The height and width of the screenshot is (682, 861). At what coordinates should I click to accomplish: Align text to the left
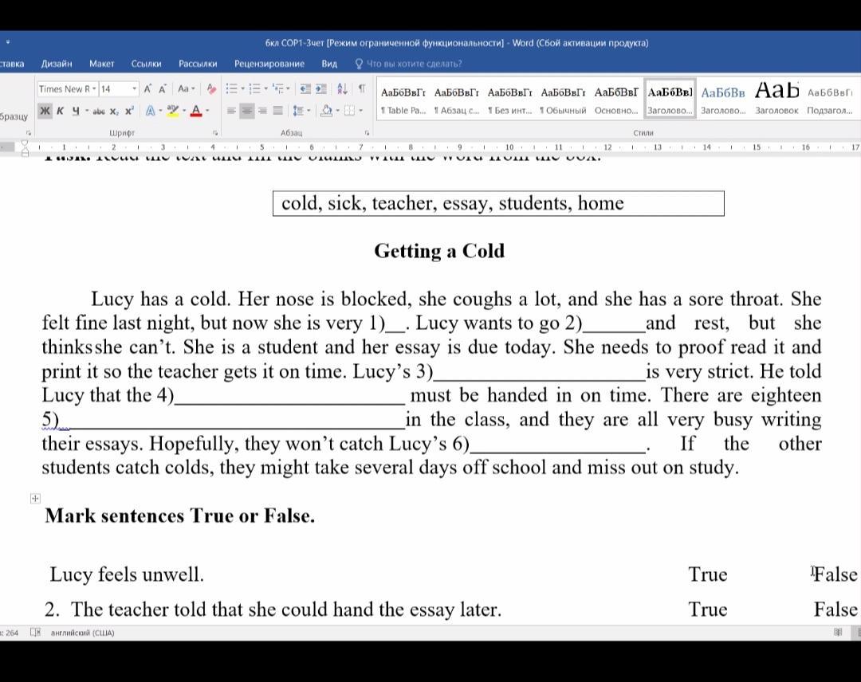click(231, 111)
